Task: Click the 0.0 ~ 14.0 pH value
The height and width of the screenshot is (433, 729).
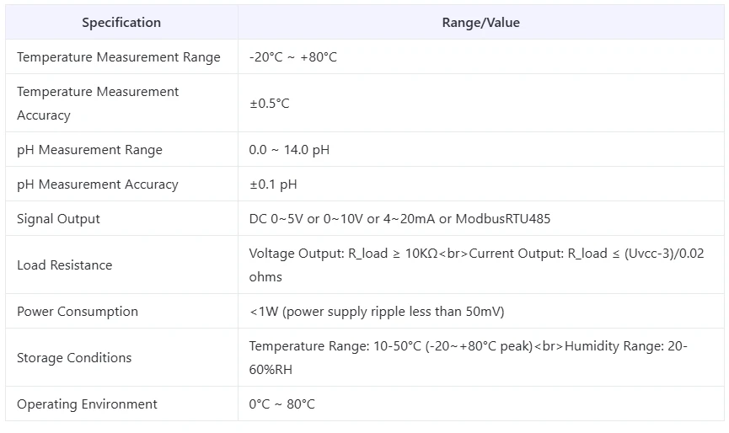Action: (x=289, y=150)
